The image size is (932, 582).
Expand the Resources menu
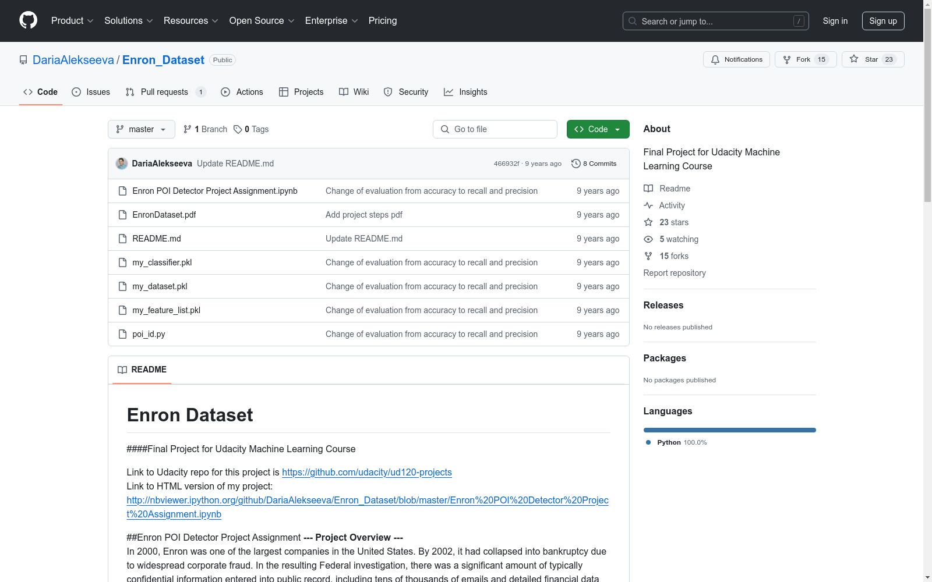coord(191,21)
